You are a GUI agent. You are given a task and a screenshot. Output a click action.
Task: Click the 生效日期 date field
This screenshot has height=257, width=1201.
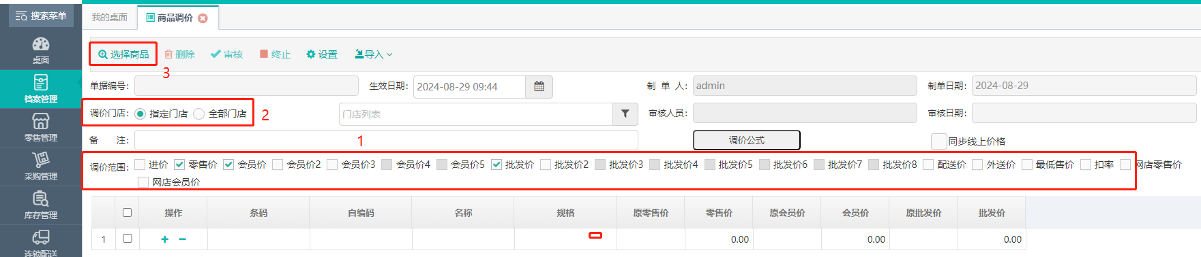[x=470, y=87]
